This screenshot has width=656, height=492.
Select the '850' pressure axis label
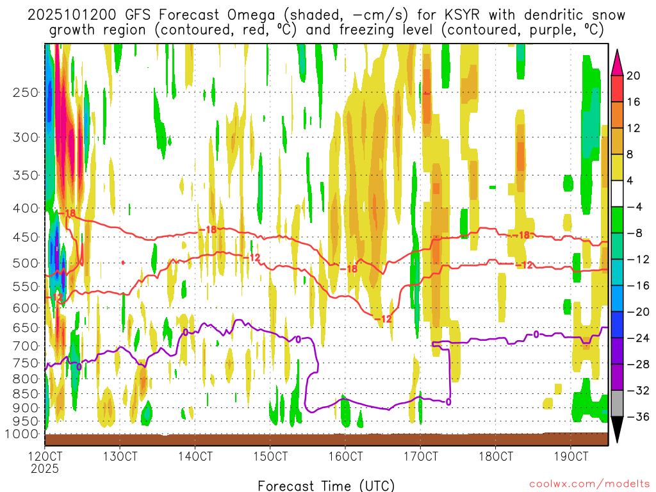tap(26, 394)
